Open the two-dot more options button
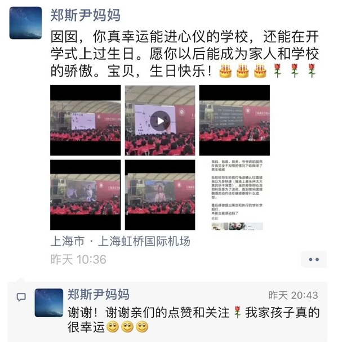The height and width of the screenshot is (342, 338). (314, 259)
